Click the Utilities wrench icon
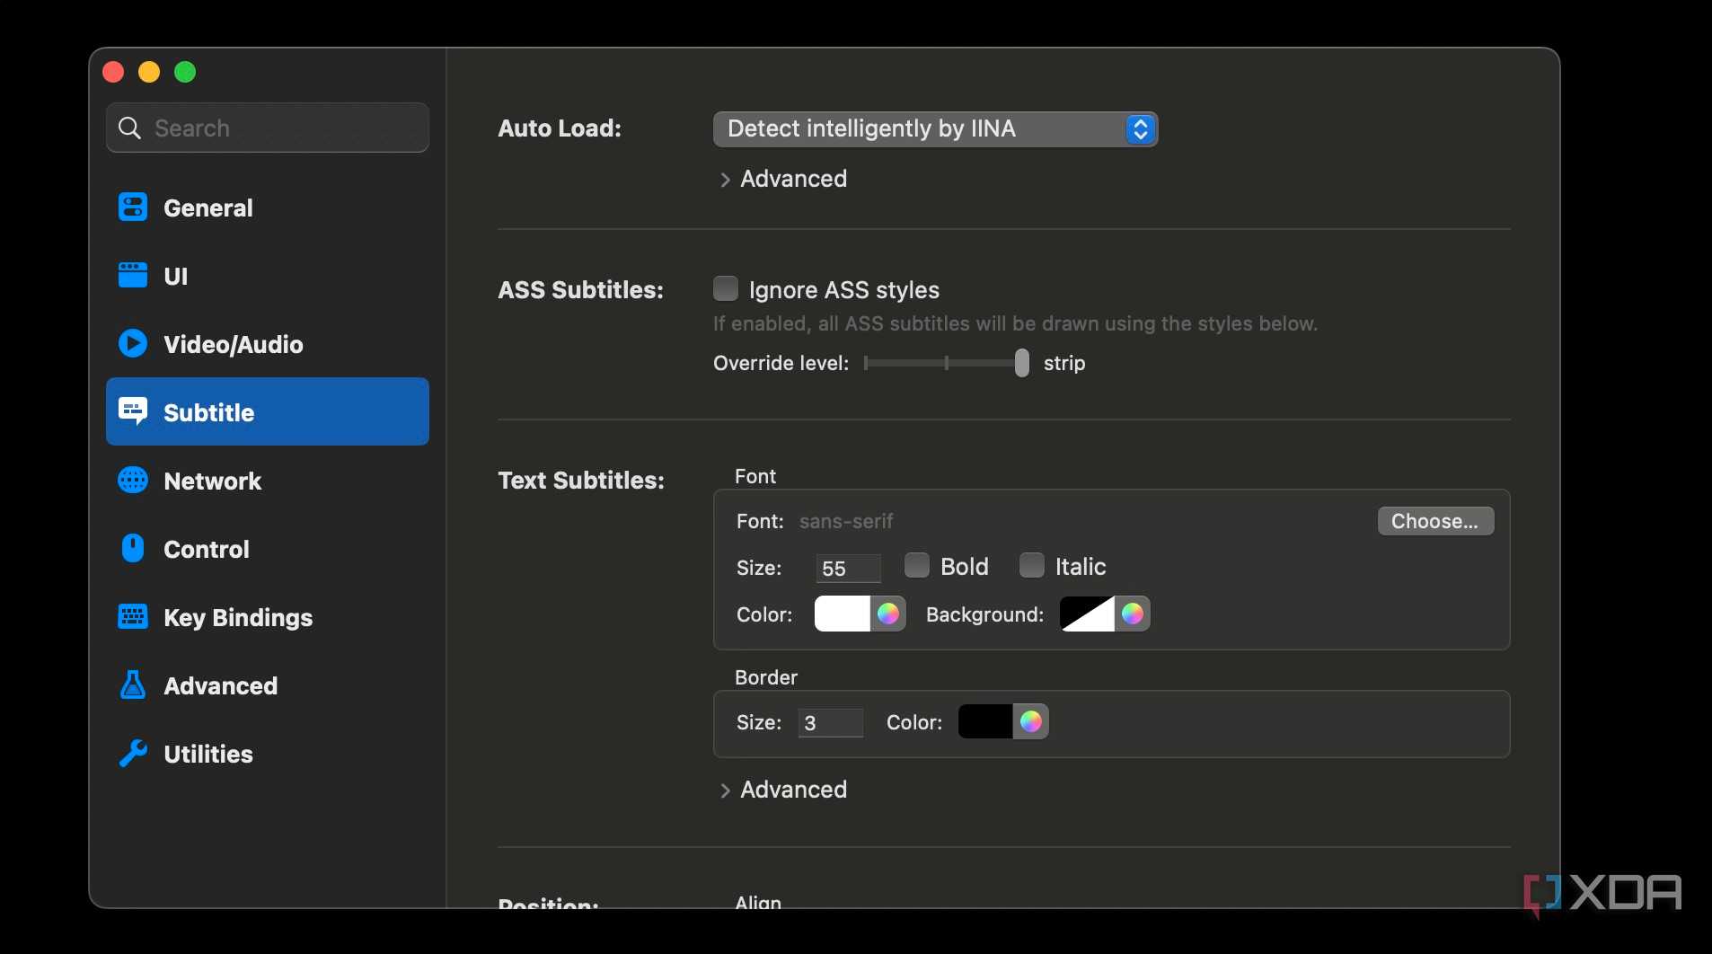The width and height of the screenshot is (1712, 954). [x=133, y=754]
